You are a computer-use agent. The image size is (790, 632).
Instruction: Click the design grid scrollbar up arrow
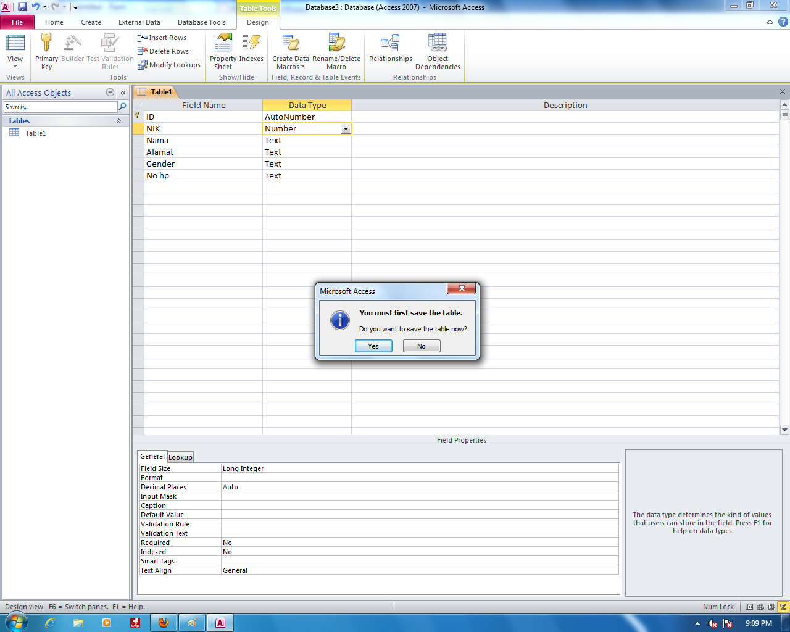coord(784,104)
